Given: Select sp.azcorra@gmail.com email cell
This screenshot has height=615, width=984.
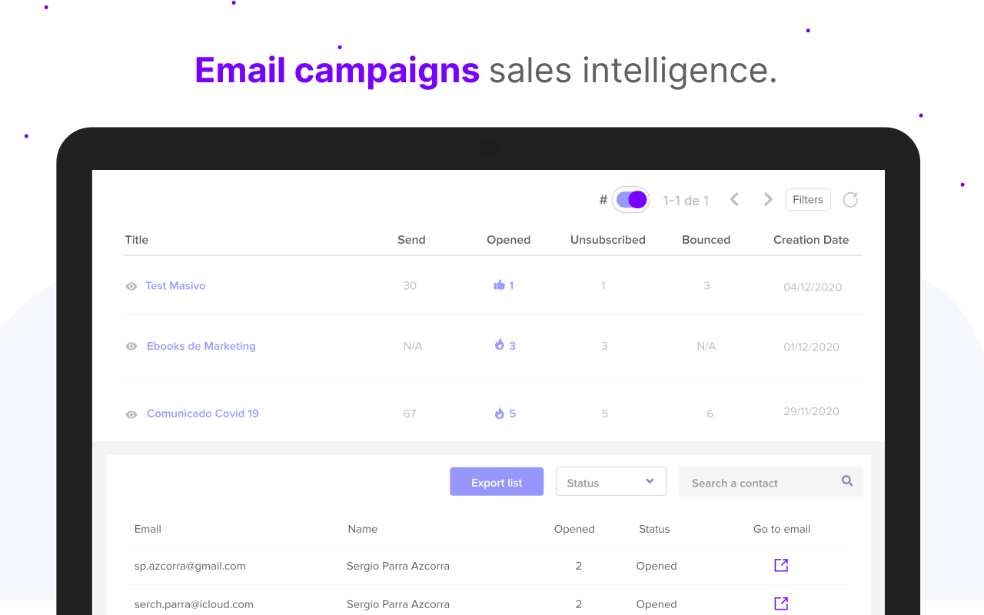Looking at the screenshot, I should click(x=190, y=566).
